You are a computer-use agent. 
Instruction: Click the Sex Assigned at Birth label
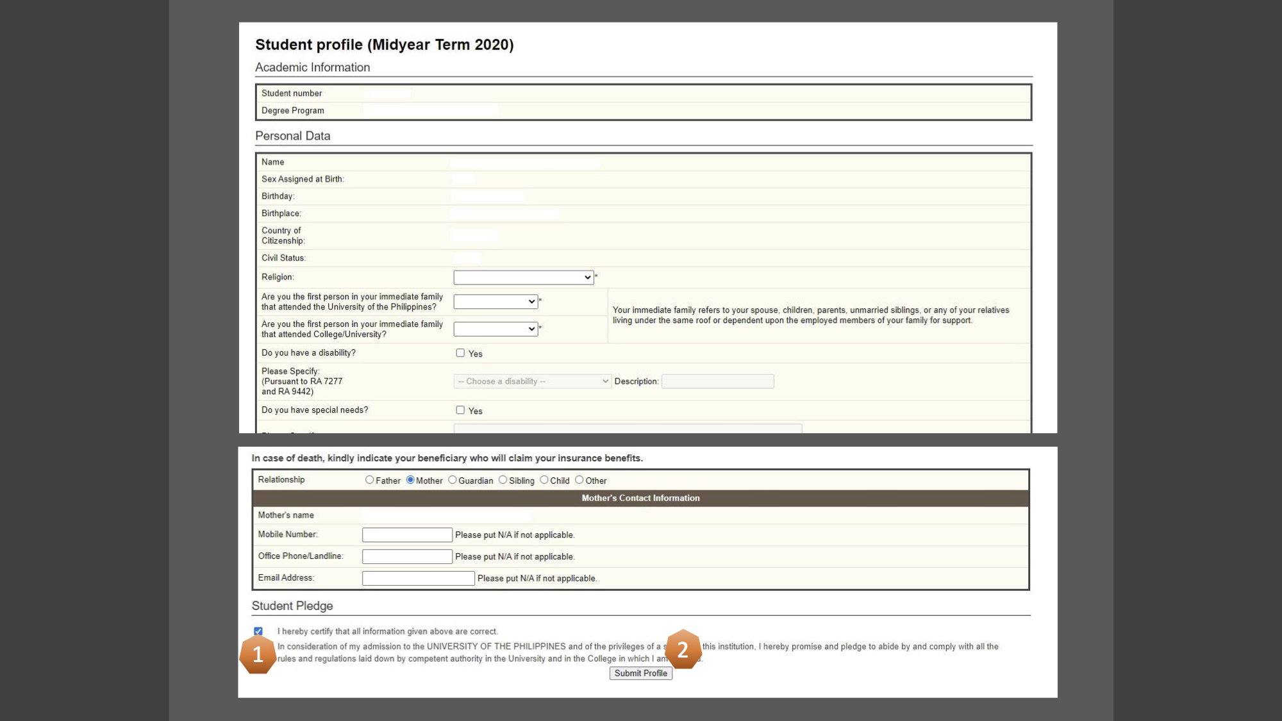point(303,179)
